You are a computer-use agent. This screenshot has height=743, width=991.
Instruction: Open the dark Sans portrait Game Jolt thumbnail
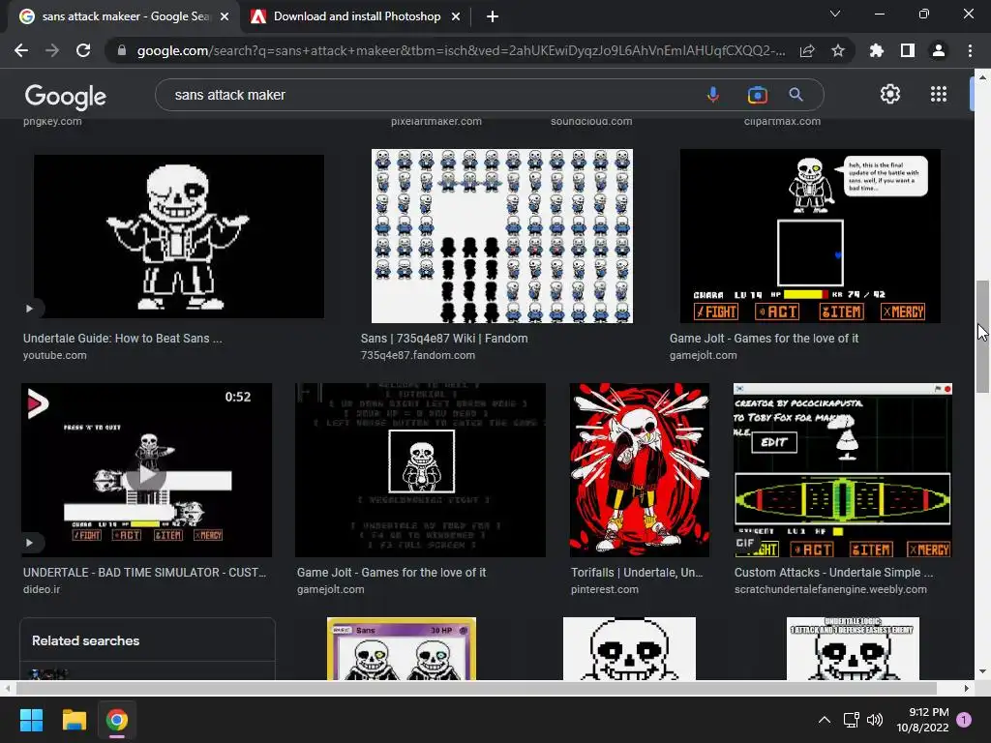(x=420, y=470)
